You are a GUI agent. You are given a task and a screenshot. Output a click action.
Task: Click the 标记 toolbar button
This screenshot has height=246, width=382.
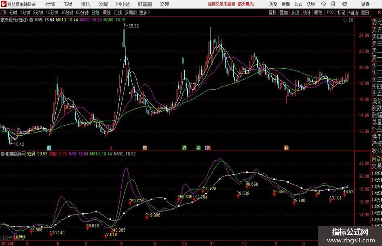click(x=341, y=13)
